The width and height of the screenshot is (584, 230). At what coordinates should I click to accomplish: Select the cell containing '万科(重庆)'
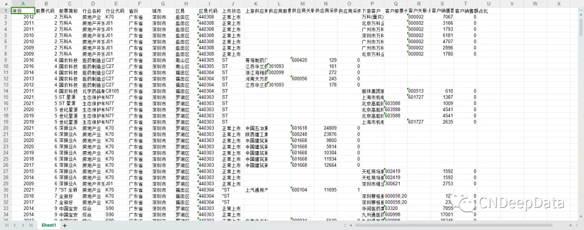(373, 17)
